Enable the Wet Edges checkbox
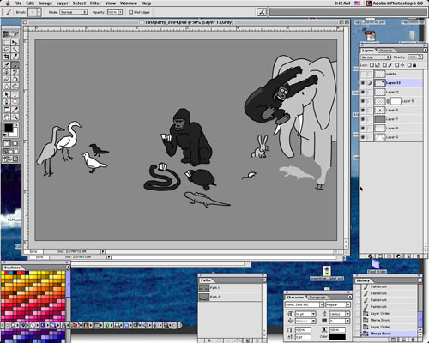This screenshot has height=343, width=429. point(130,12)
